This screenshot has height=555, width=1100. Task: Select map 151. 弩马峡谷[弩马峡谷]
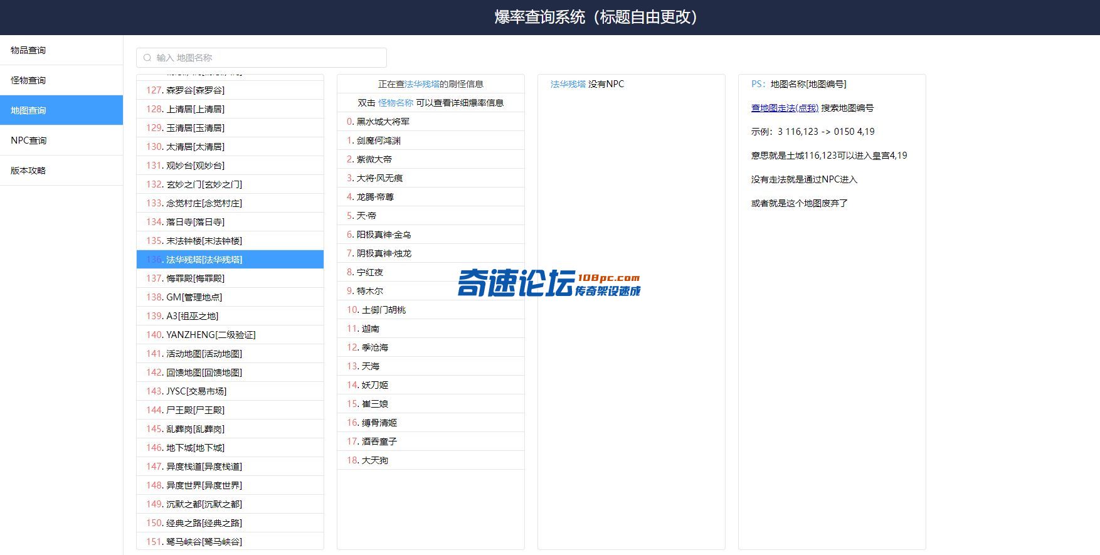(x=230, y=541)
